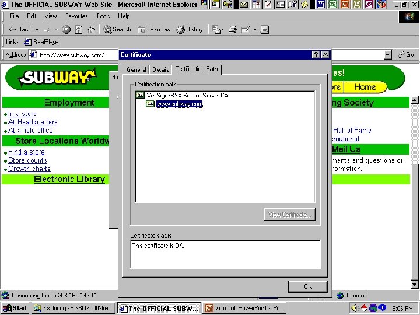
Task: Launch Excel from Office shortcut bar
Action: pyautogui.click(x=332, y=4)
